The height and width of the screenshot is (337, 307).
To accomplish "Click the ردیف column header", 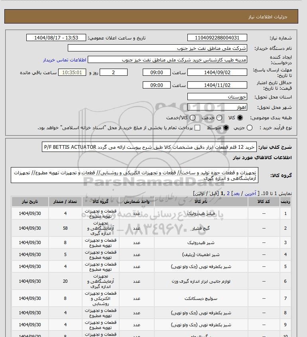I will [285, 201].
